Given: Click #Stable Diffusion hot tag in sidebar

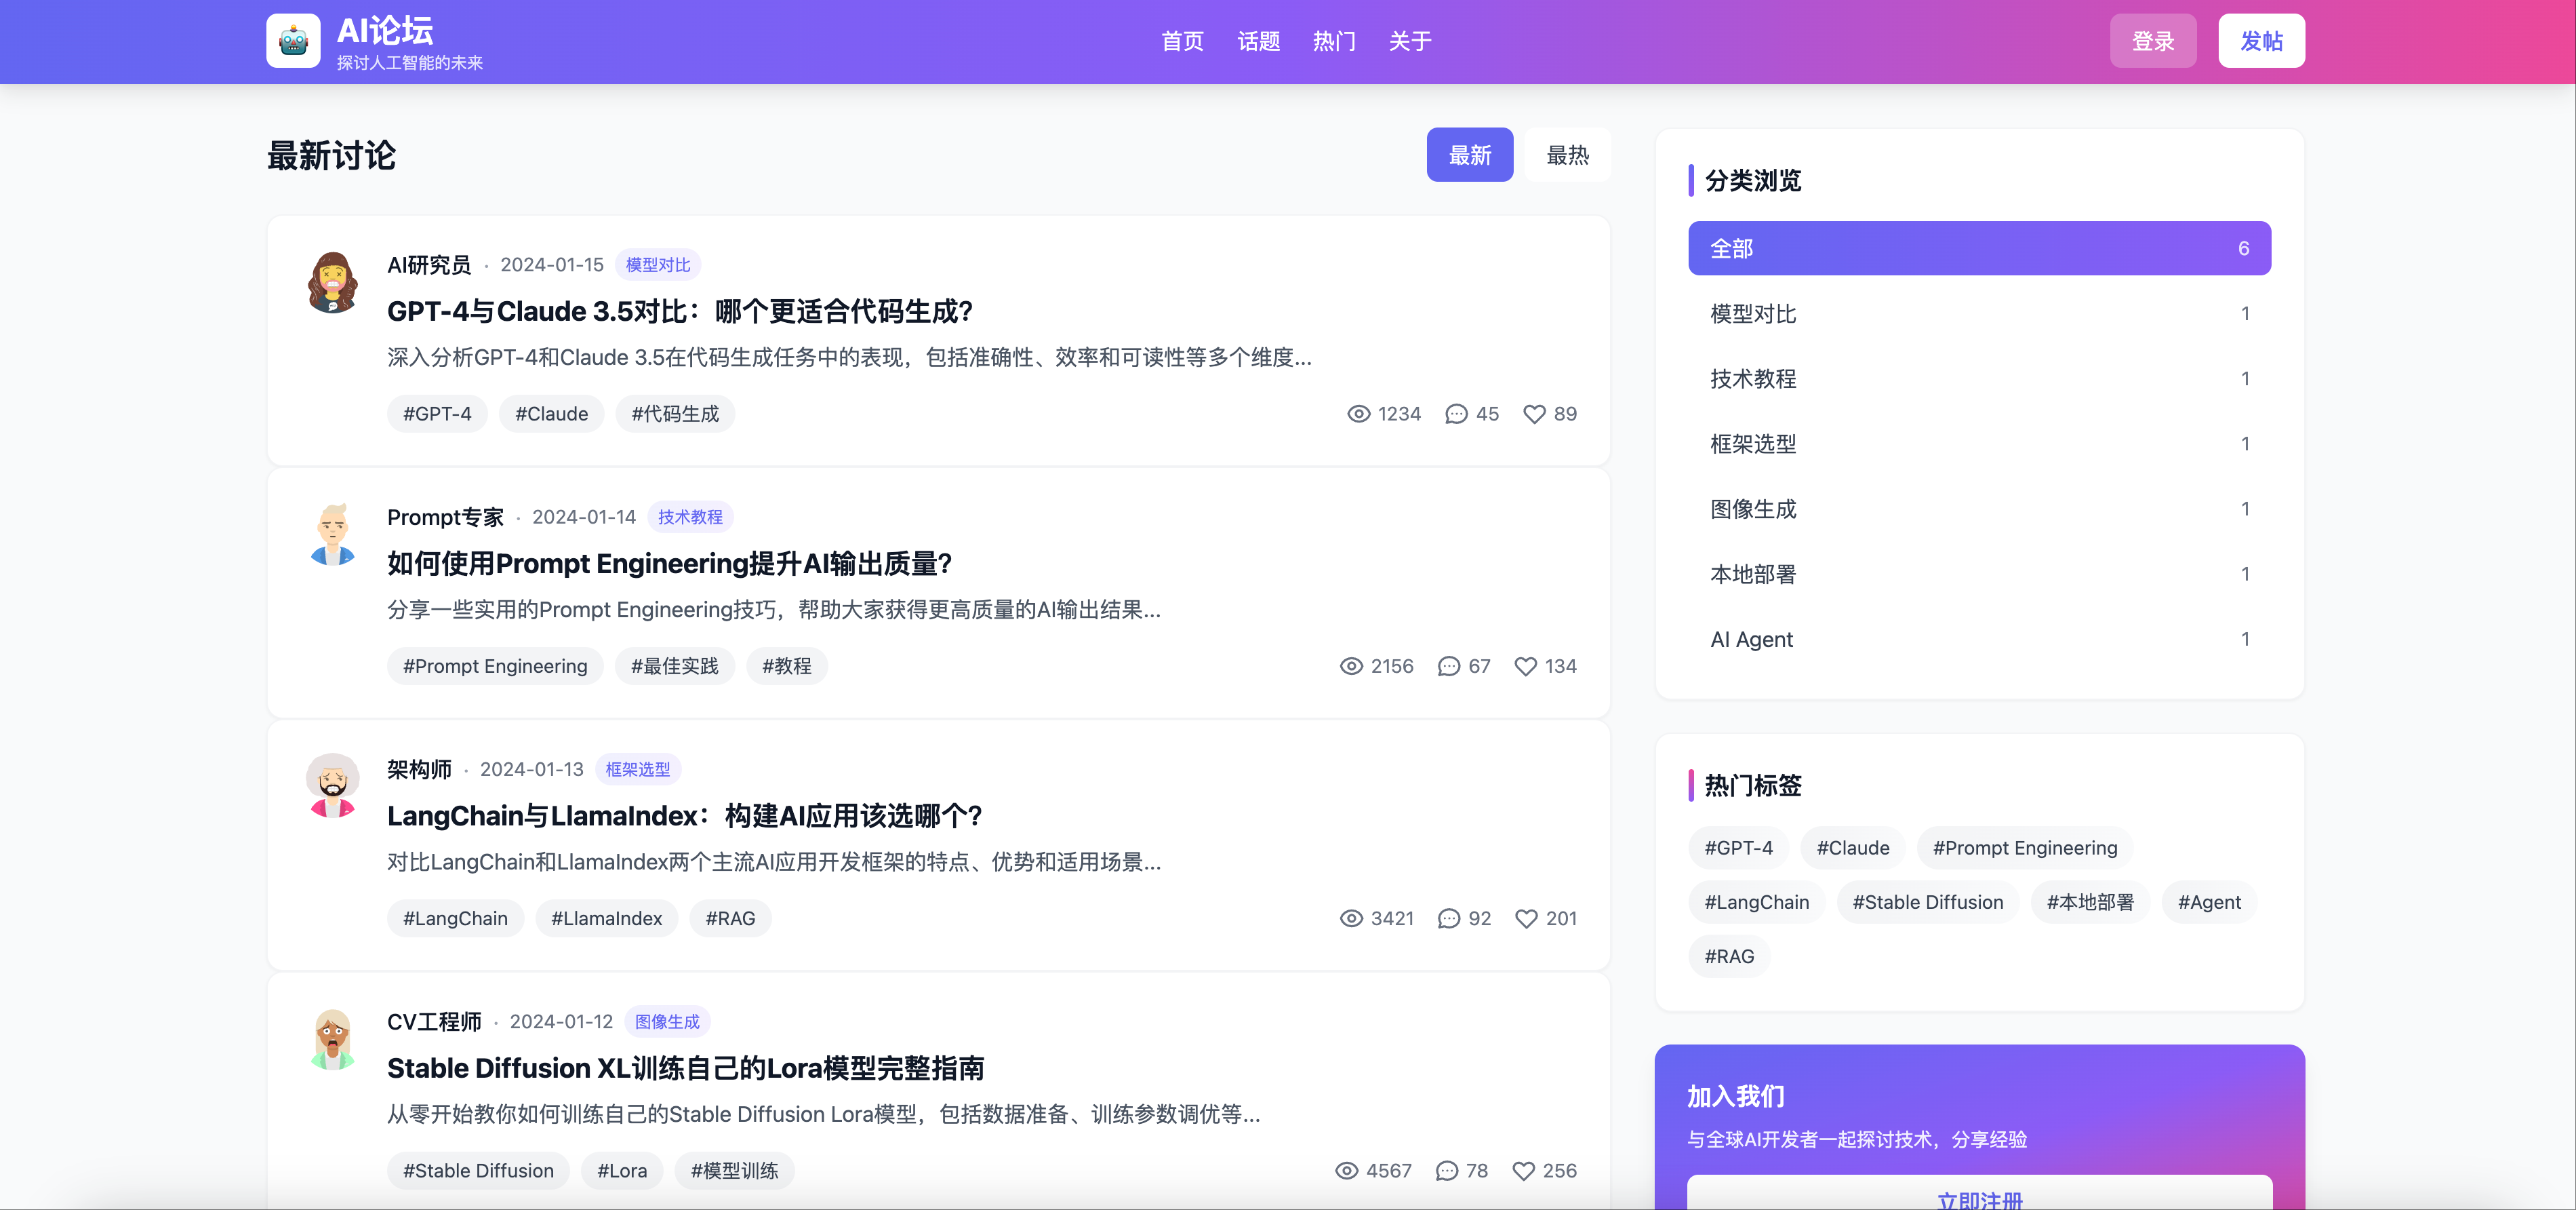Looking at the screenshot, I should tap(1927, 903).
